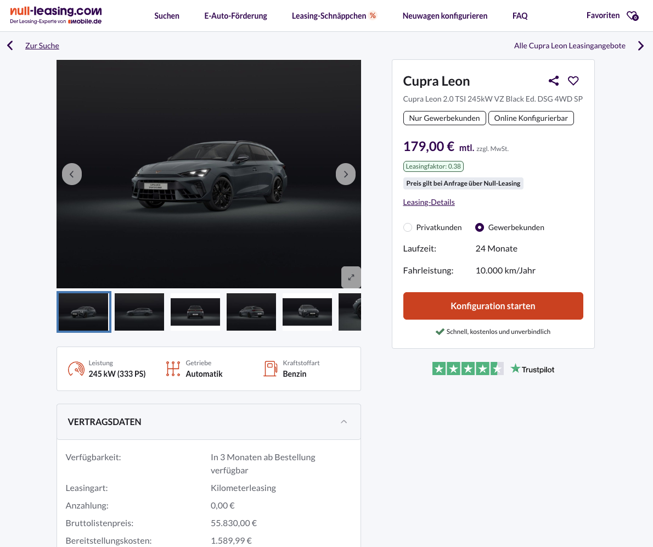Open the Trustpilot rating stars

tap(468, 369)
